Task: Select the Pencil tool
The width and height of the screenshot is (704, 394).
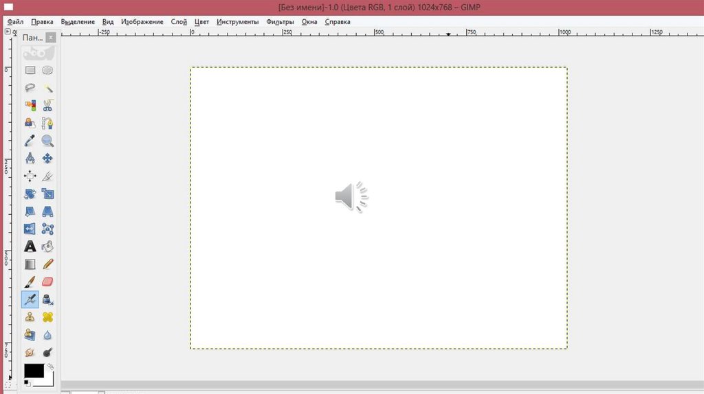Action: click(47, 264)
